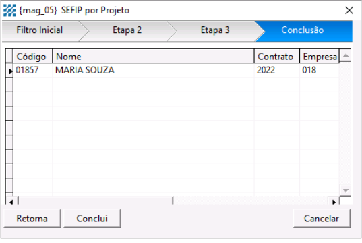Image resolution: width=362 pixels, height=243 pixels.
Task: Click the horizontal scrollbar right arrow
Action: (334, 202)
